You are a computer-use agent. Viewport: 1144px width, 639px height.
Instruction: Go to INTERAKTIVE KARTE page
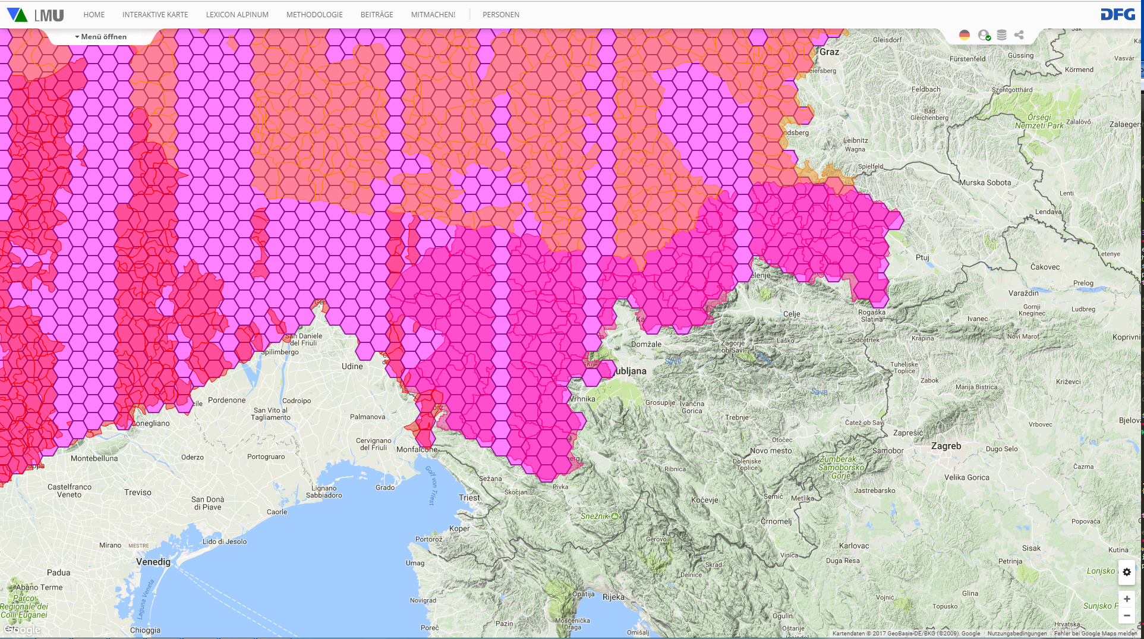point(155,15)
